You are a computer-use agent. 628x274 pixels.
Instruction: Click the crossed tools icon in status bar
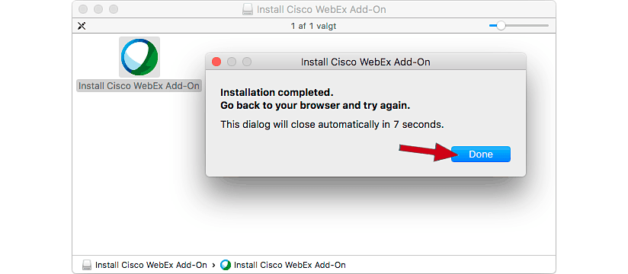[82, 27]
